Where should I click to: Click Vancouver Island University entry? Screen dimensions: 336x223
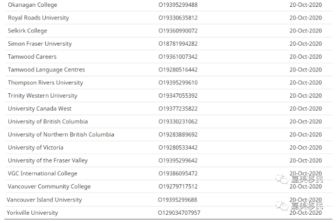pos(44,200)
